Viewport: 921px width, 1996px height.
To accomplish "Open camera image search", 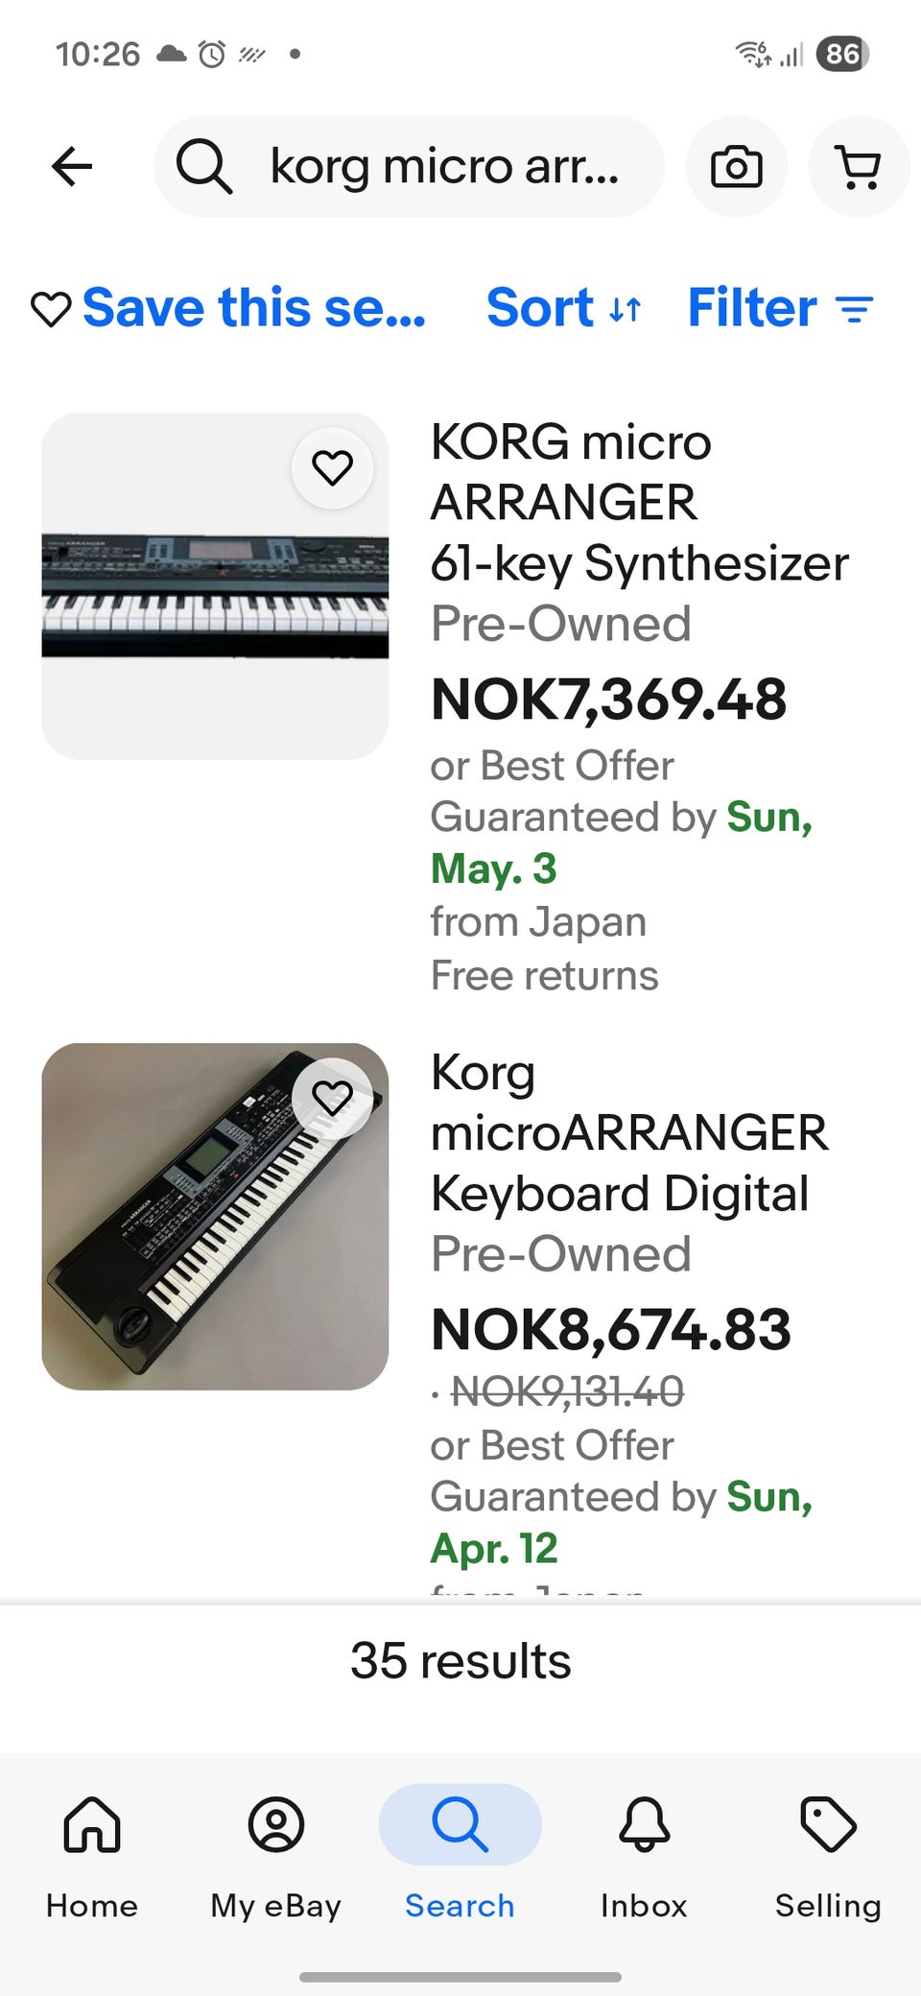I will pyautogui.click(x=736, y=167).
